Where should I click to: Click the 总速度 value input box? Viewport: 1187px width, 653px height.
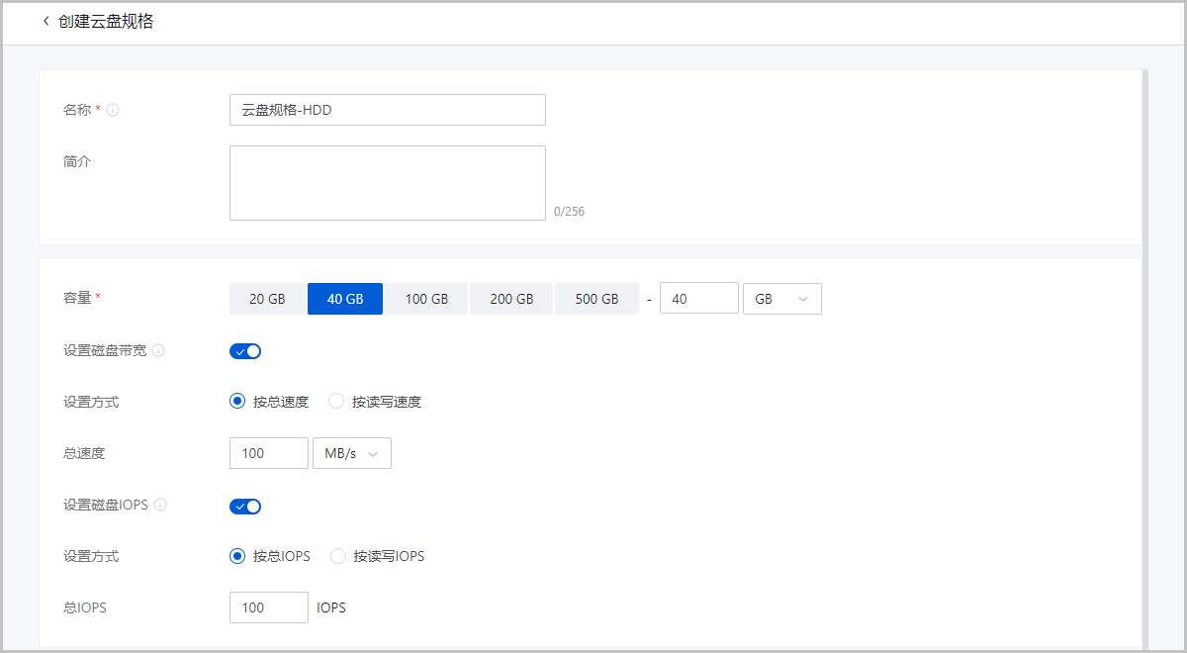pyautogui.click(x=268, y=453)
